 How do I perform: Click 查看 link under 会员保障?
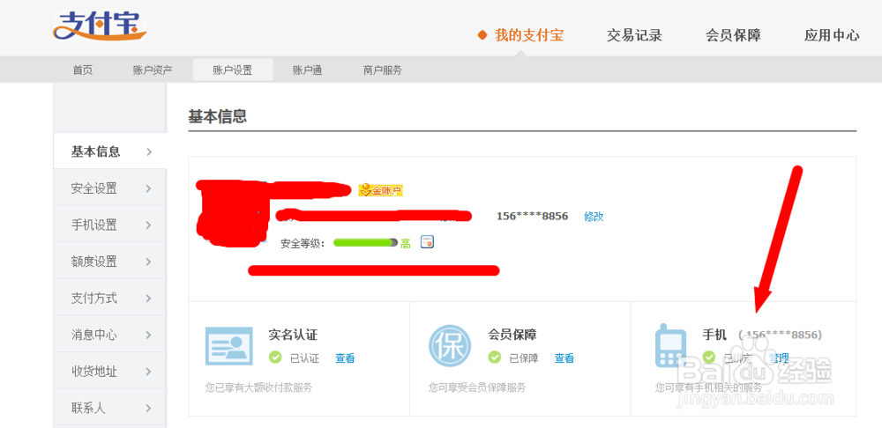point(564,358)
